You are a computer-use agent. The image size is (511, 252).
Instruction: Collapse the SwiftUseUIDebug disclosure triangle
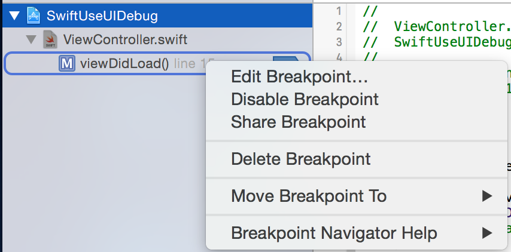coord(11,16)
